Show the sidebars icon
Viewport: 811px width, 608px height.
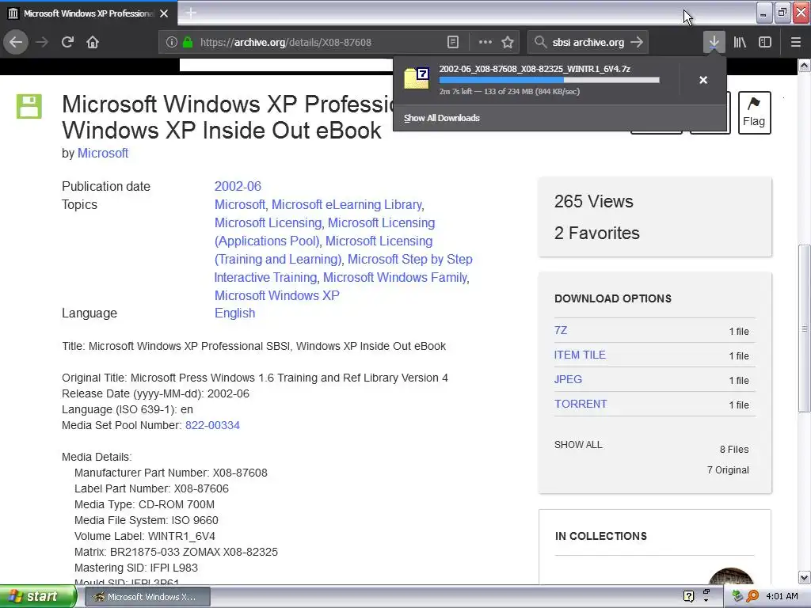click(x=765, y=42)
